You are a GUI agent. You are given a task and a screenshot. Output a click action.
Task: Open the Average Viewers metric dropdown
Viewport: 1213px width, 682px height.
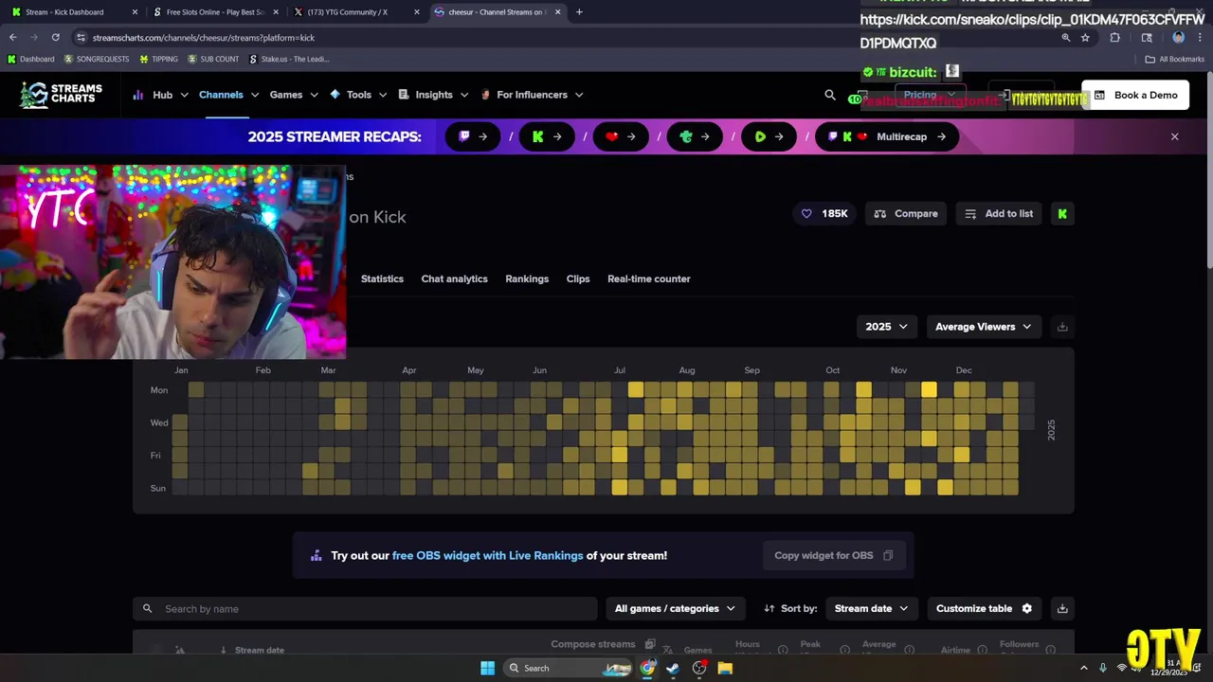(984, 327)
